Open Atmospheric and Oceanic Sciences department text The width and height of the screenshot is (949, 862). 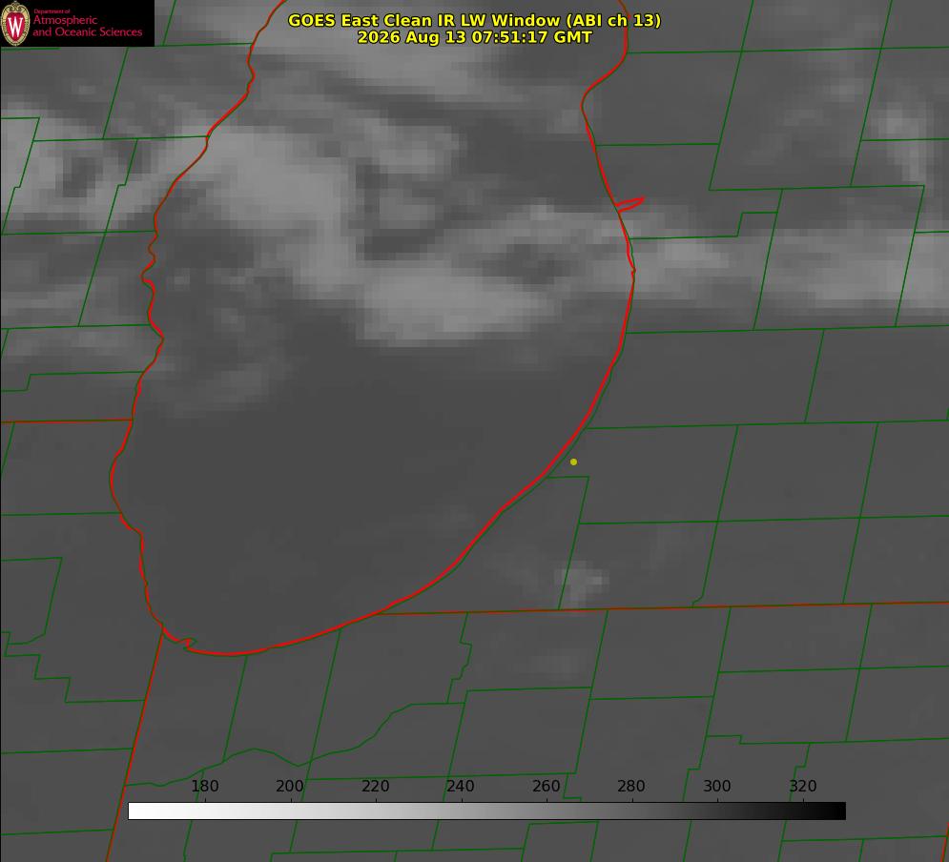(87, 25)
